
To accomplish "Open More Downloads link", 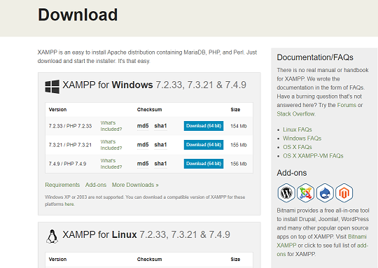I will pyautogui.click(x=135, y=185).
